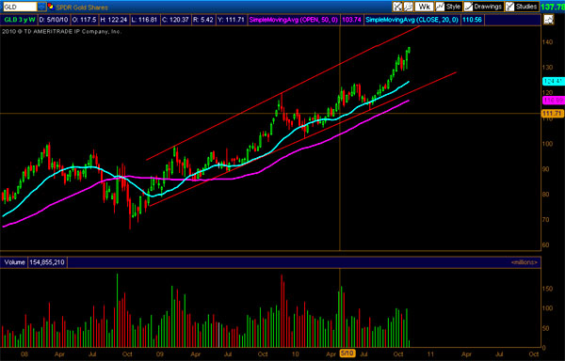Click the highlighted 5/10 date marker on time axis
This screenshot has height=361, width=565.
point(347,353)
